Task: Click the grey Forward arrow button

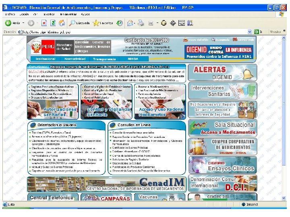Action: click(31, 23)
